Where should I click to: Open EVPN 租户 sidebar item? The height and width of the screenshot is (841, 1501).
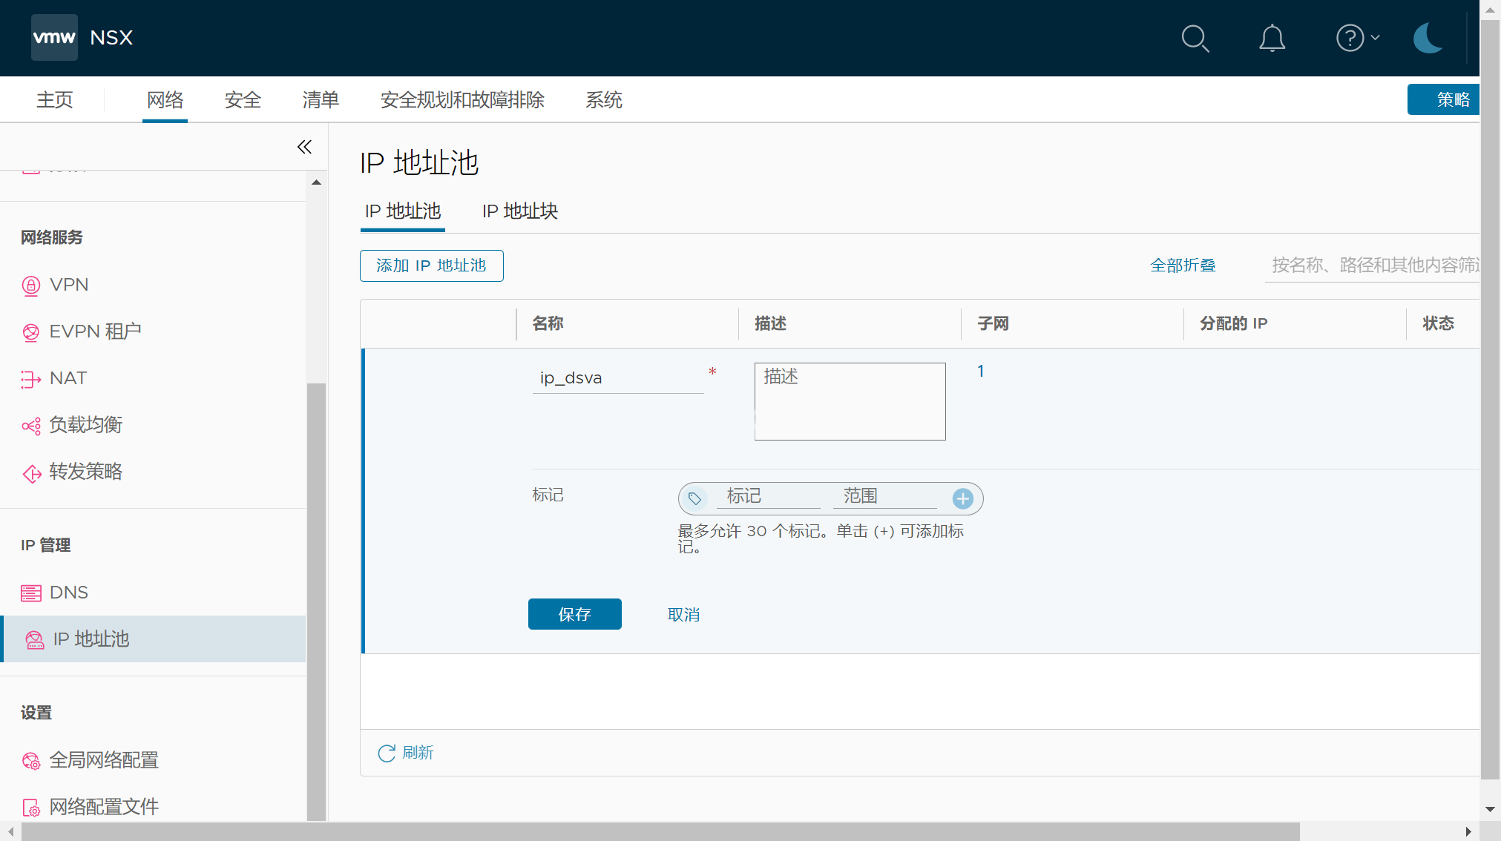(95, 332)
